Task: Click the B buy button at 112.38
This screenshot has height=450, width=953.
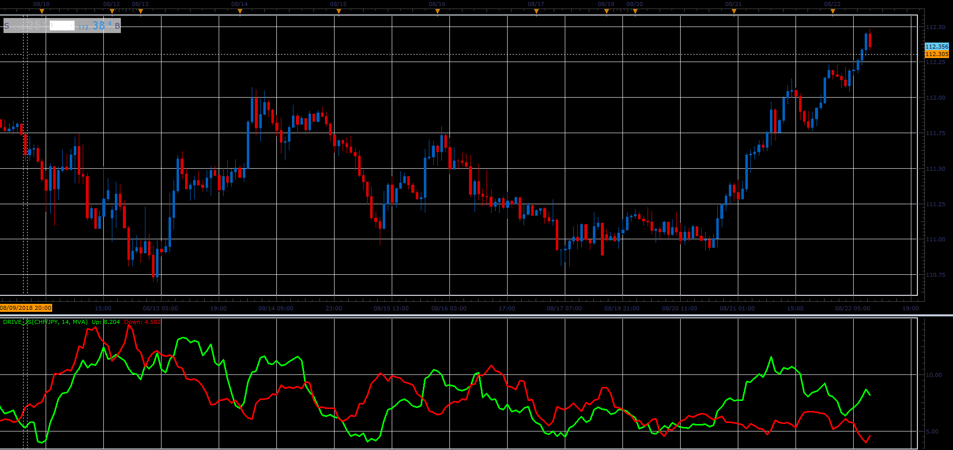Action: [x=98, y=26]
